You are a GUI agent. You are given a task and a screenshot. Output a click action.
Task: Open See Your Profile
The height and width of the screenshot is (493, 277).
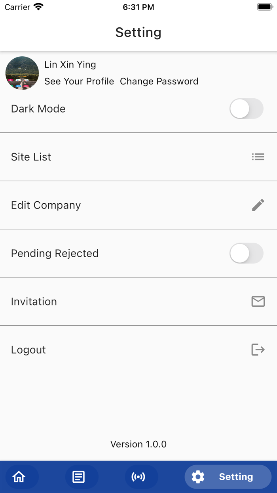(x=79, y=81)
